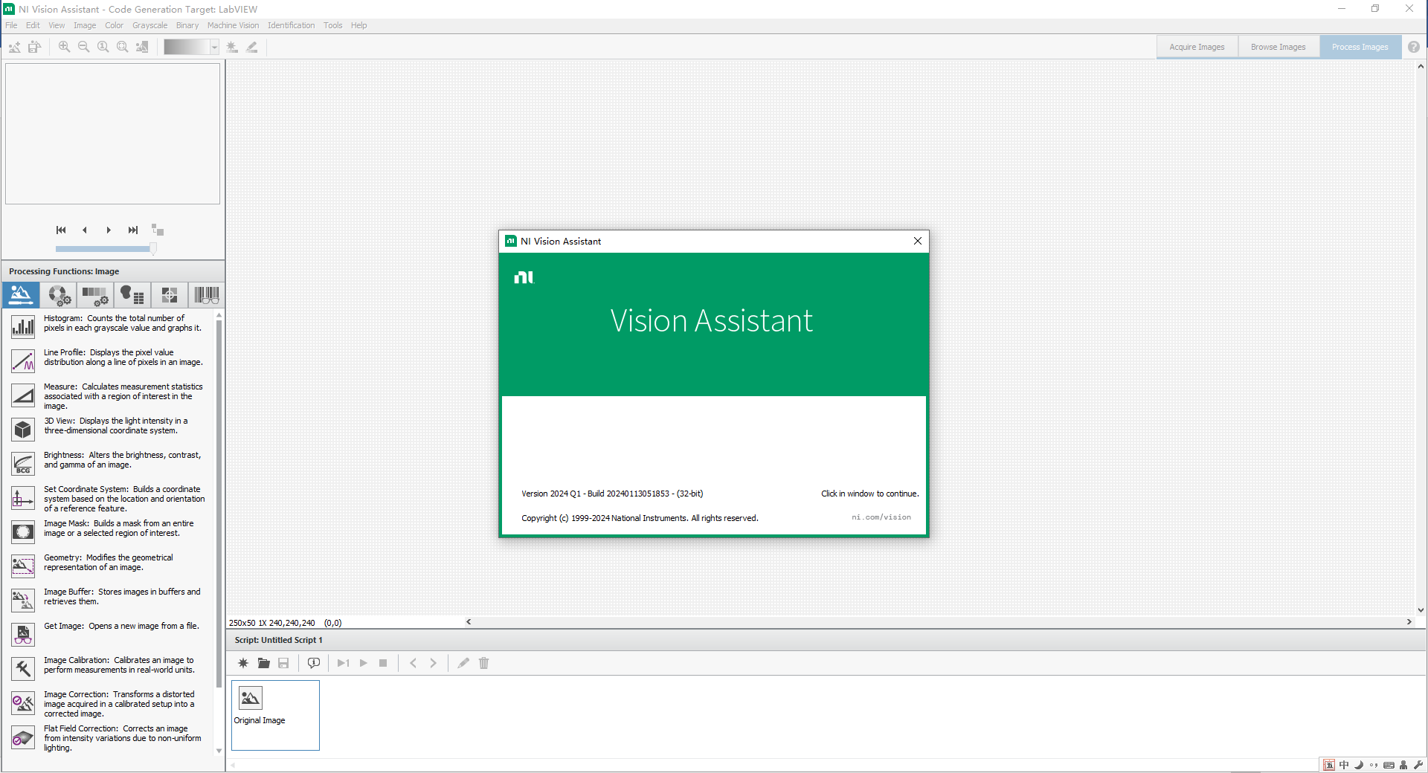The image size is (1428, 773).
Task: Choose the Brightness BCG icon
Action: coord(23,463)
